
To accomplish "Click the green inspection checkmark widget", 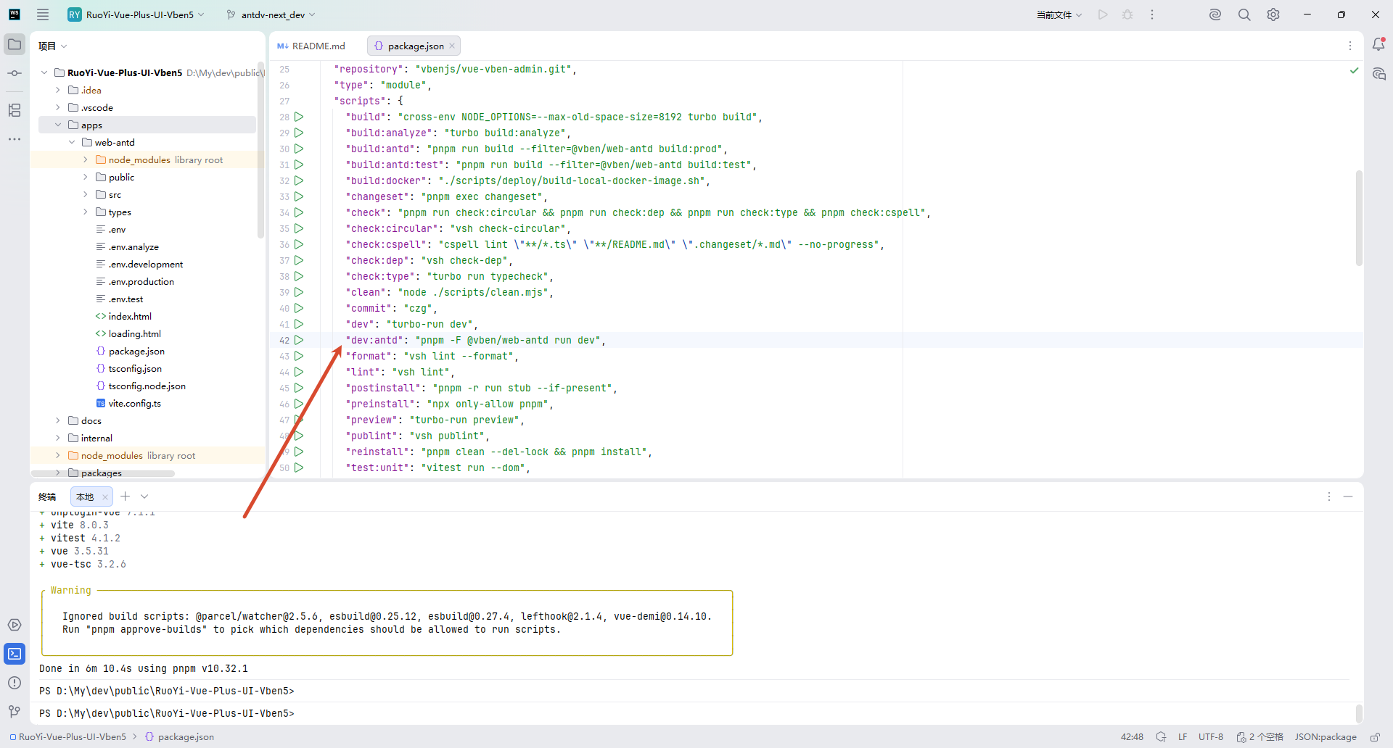I will pyautogui.click(x=1354, y=70).
